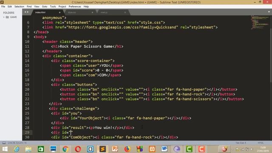Click the taskbar clock and date

coord(263,149)
